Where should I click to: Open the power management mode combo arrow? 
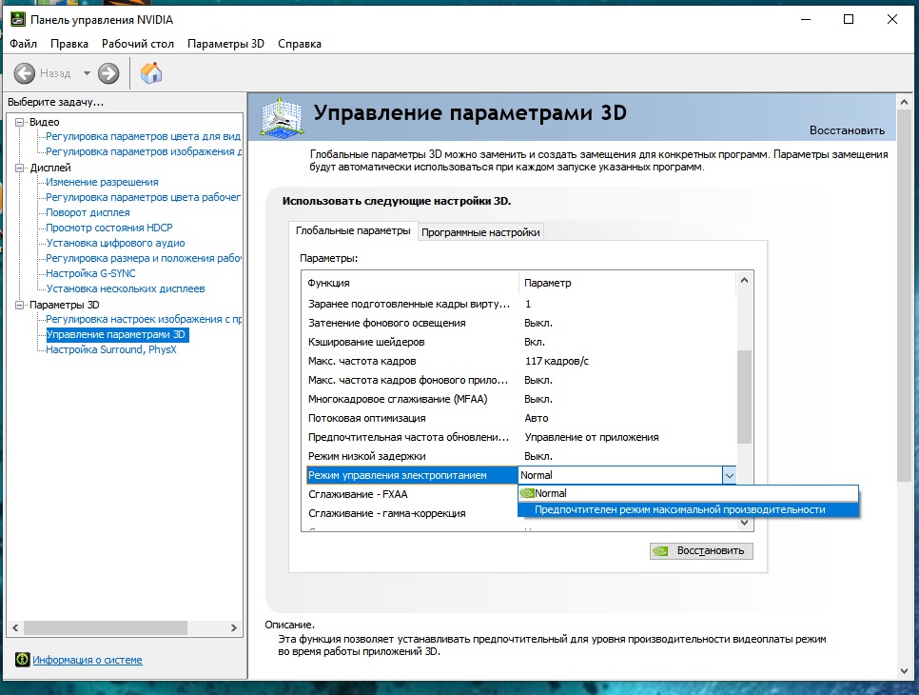click(x=729, y=475)
